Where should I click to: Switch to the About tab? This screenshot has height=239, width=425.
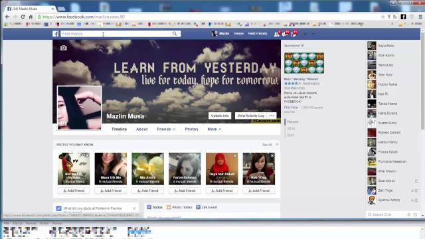(x=141, y=129)
